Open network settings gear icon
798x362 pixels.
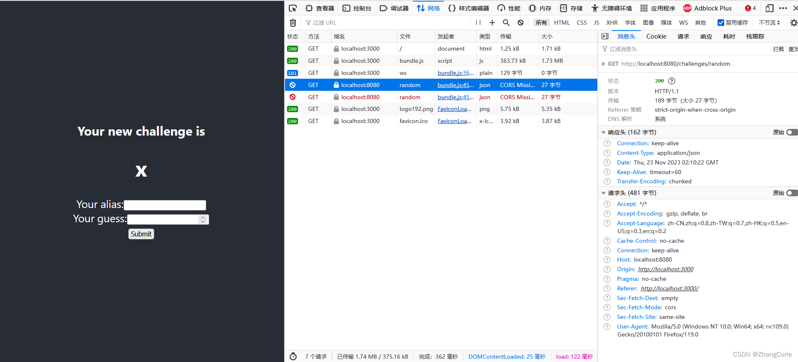(x=793, y=23)
